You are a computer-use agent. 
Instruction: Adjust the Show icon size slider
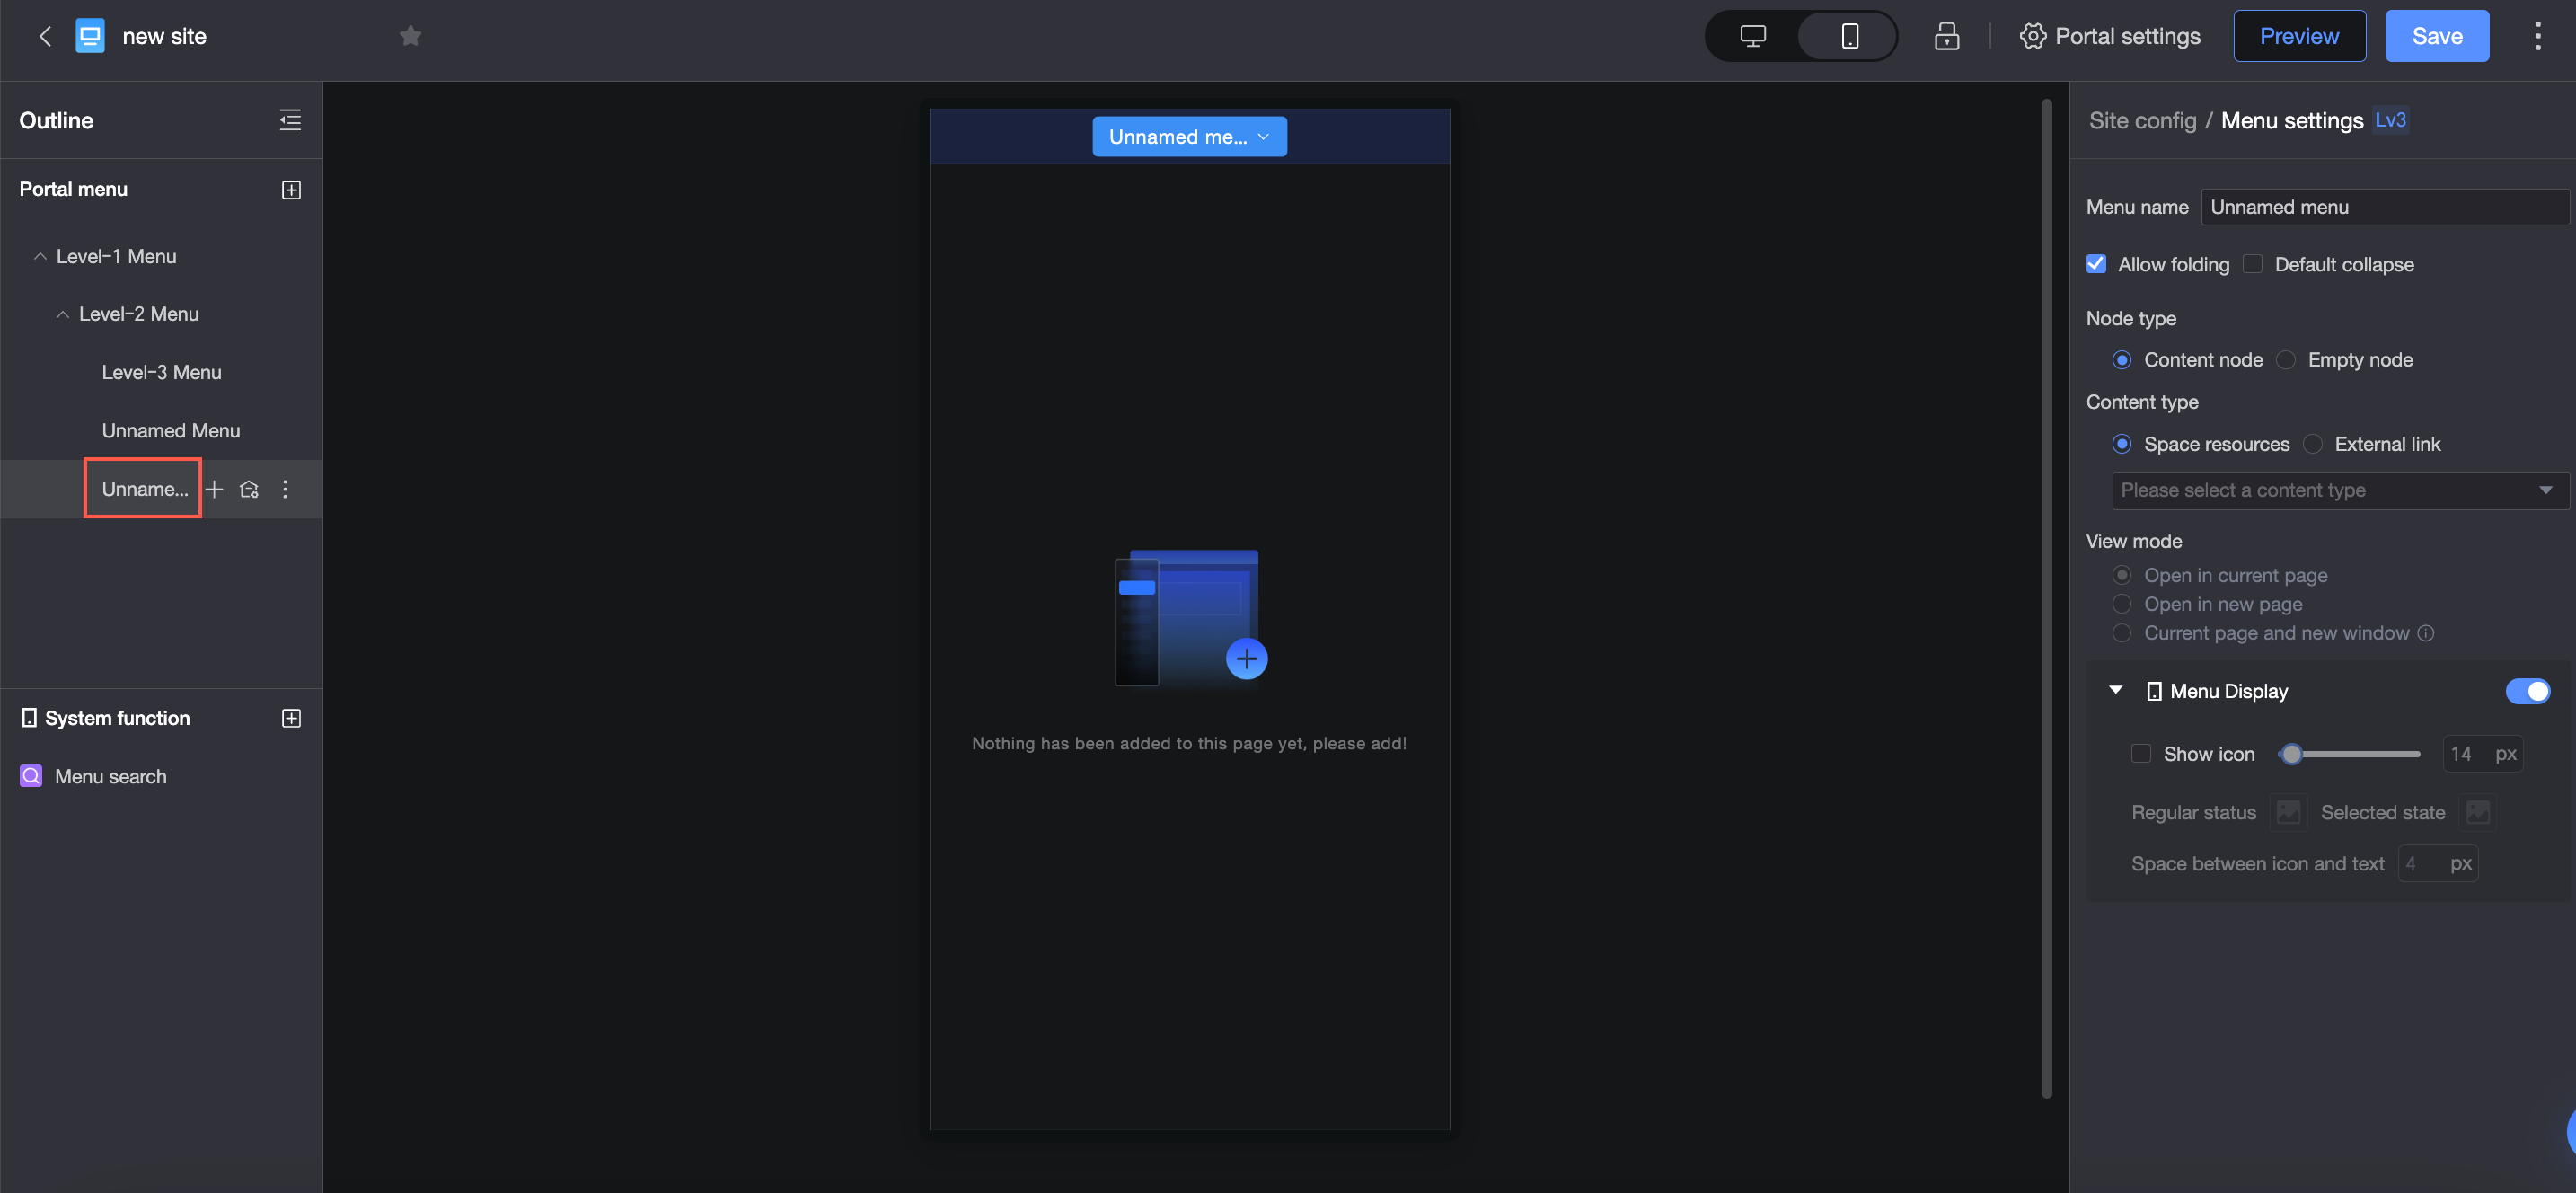click(x=2292, y=754)
